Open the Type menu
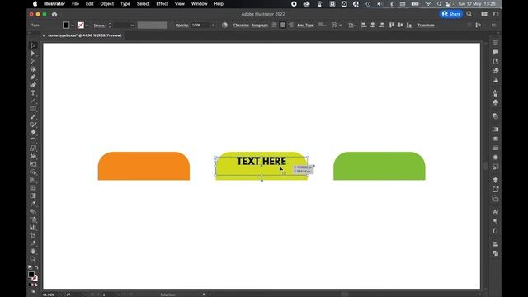 point(125,4)
